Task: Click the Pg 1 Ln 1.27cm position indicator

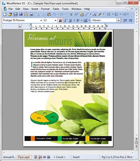Action: tap(117, 157)
